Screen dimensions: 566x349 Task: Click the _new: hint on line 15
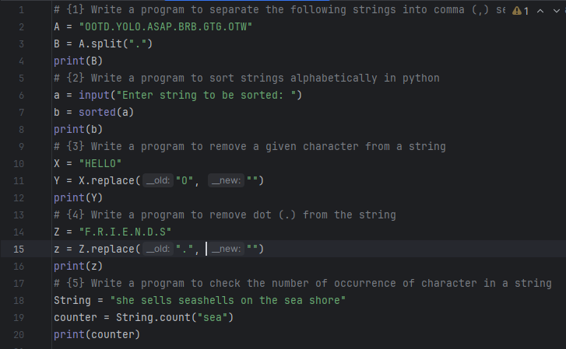[226, 249]
